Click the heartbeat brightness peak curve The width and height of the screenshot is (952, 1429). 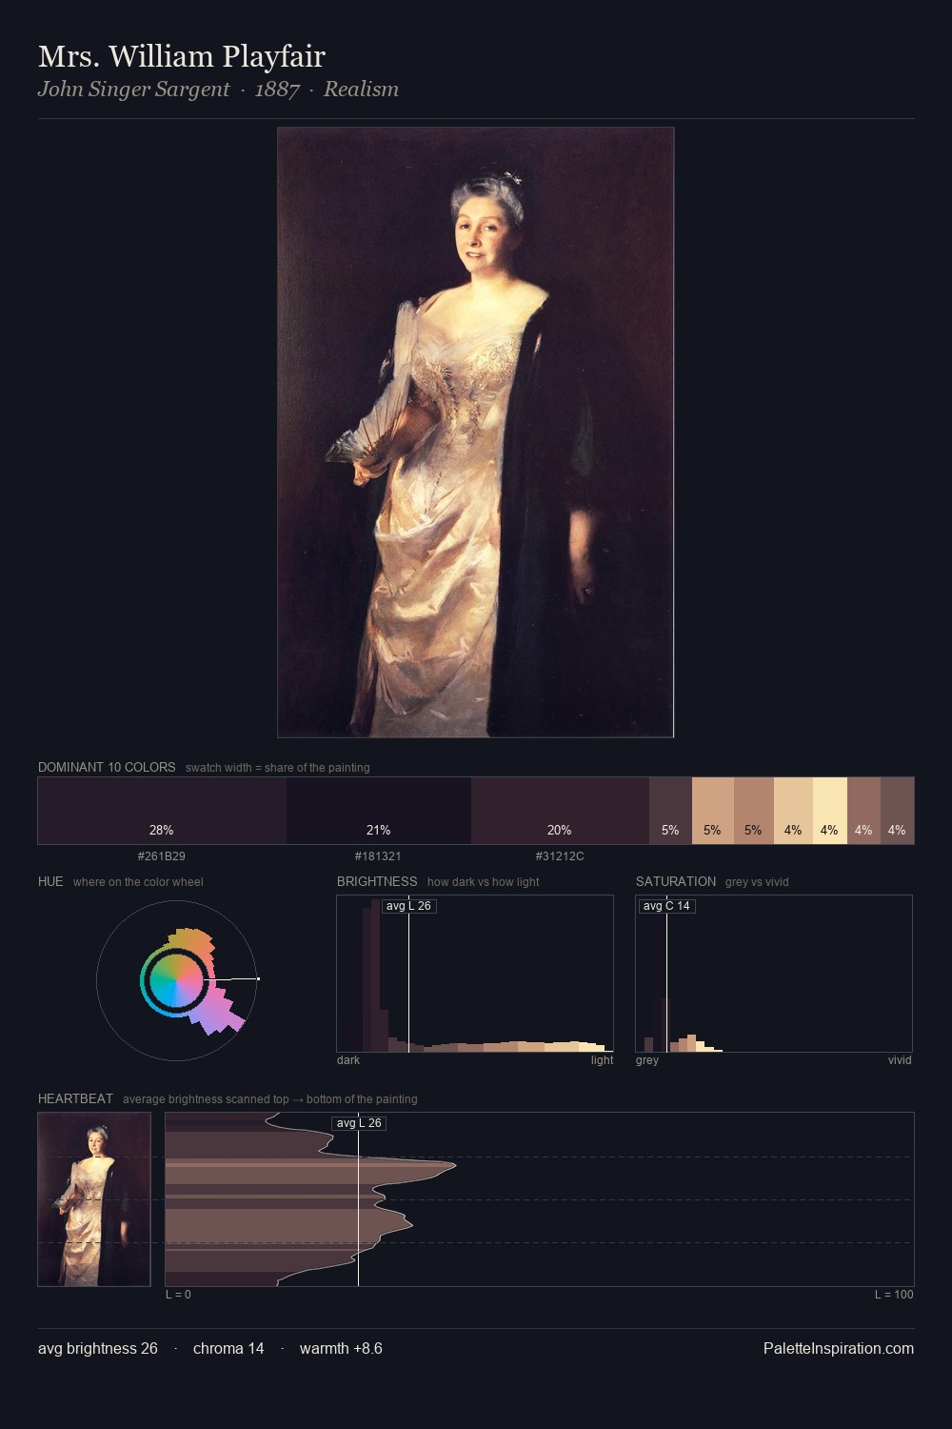point(454,1164)
